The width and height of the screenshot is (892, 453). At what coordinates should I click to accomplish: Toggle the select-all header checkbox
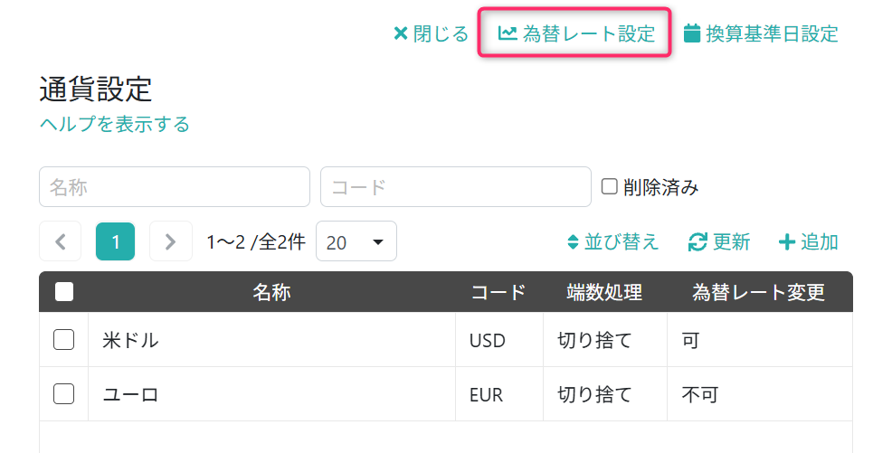64,292
